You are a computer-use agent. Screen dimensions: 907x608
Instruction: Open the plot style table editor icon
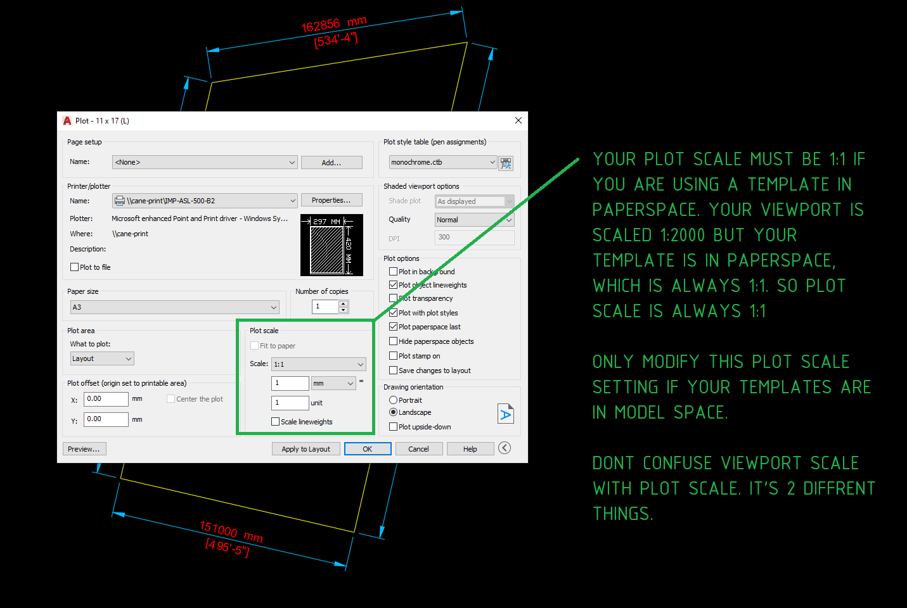point(505,163)
